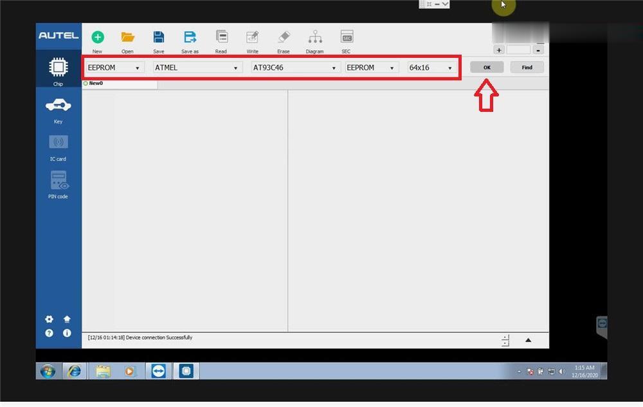Click the Erase toolbar icon

click(x=284, y=37)
